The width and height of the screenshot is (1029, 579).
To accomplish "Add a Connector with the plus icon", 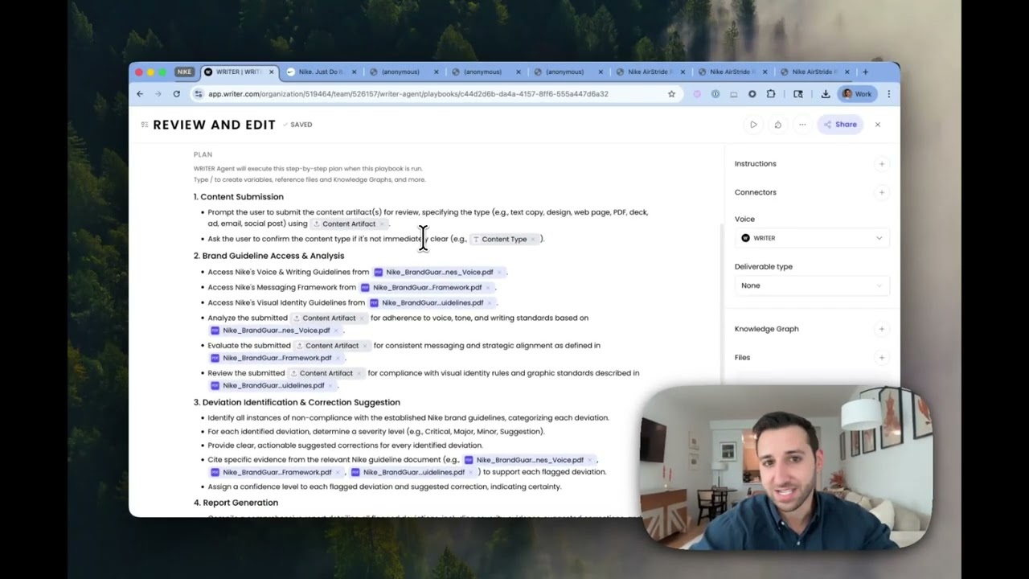I will (x=882, y=192).
